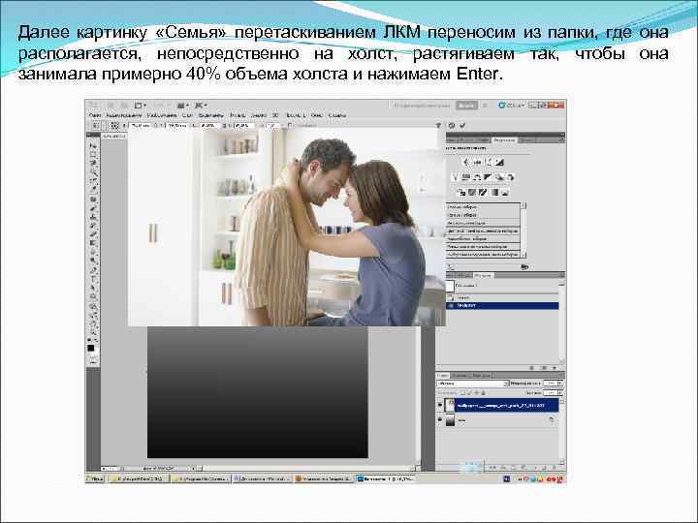Select the Move tool in Photoshop toolbox
Image resolution: width=698 pixels, height=523 pixels.
click(x=93, y=146)
